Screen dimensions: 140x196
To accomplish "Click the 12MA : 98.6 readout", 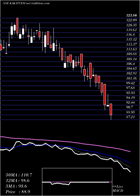I will (x=18, y=181).
